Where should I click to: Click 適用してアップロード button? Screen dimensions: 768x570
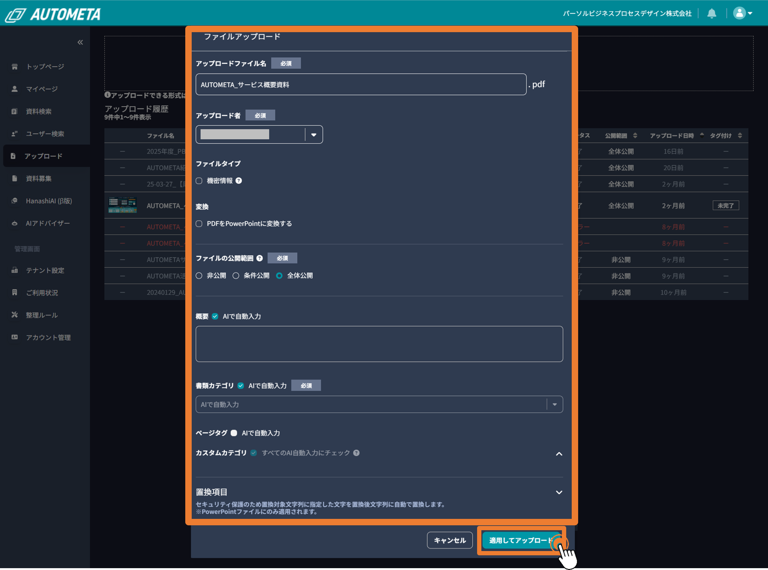[521, 540]
